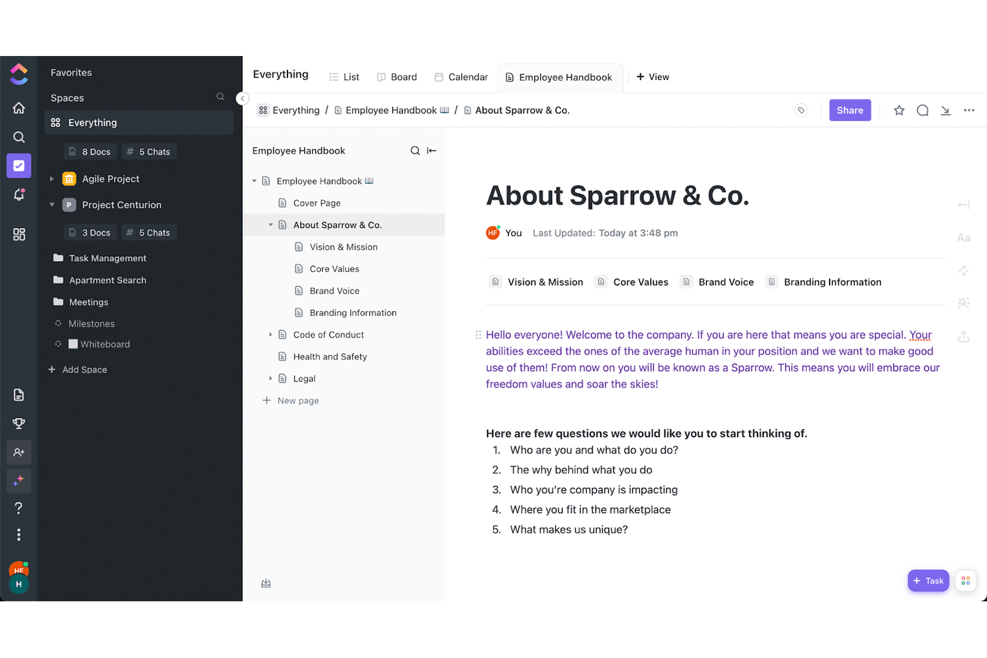Viewport: 987px width, 658px height.
Task: Switch to the Calendar view tab
Action: (461, 77)
